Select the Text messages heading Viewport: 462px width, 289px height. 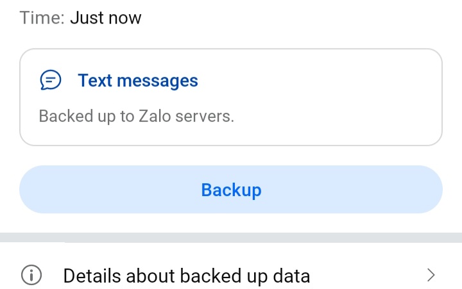point(137,81)
